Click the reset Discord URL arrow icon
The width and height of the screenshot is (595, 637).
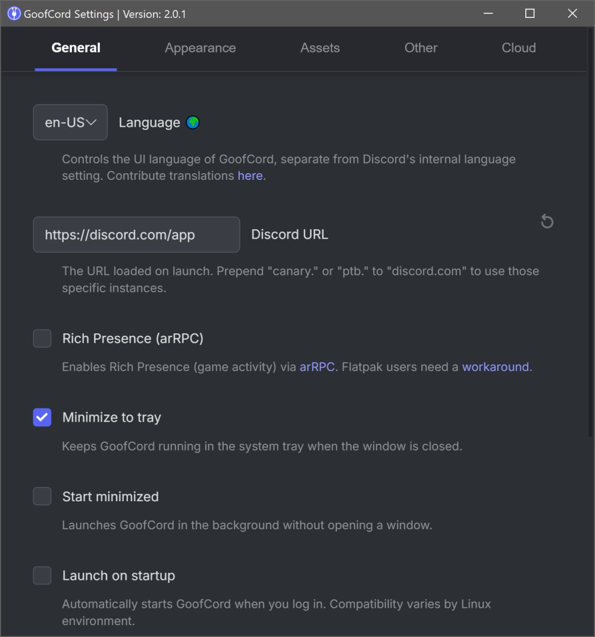point(547,222)
